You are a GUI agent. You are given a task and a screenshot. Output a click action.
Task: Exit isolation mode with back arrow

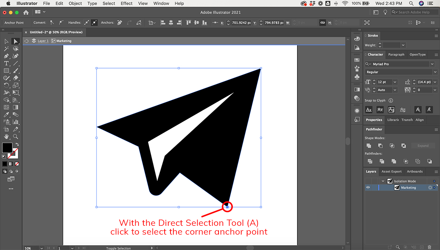pos(26,41)
